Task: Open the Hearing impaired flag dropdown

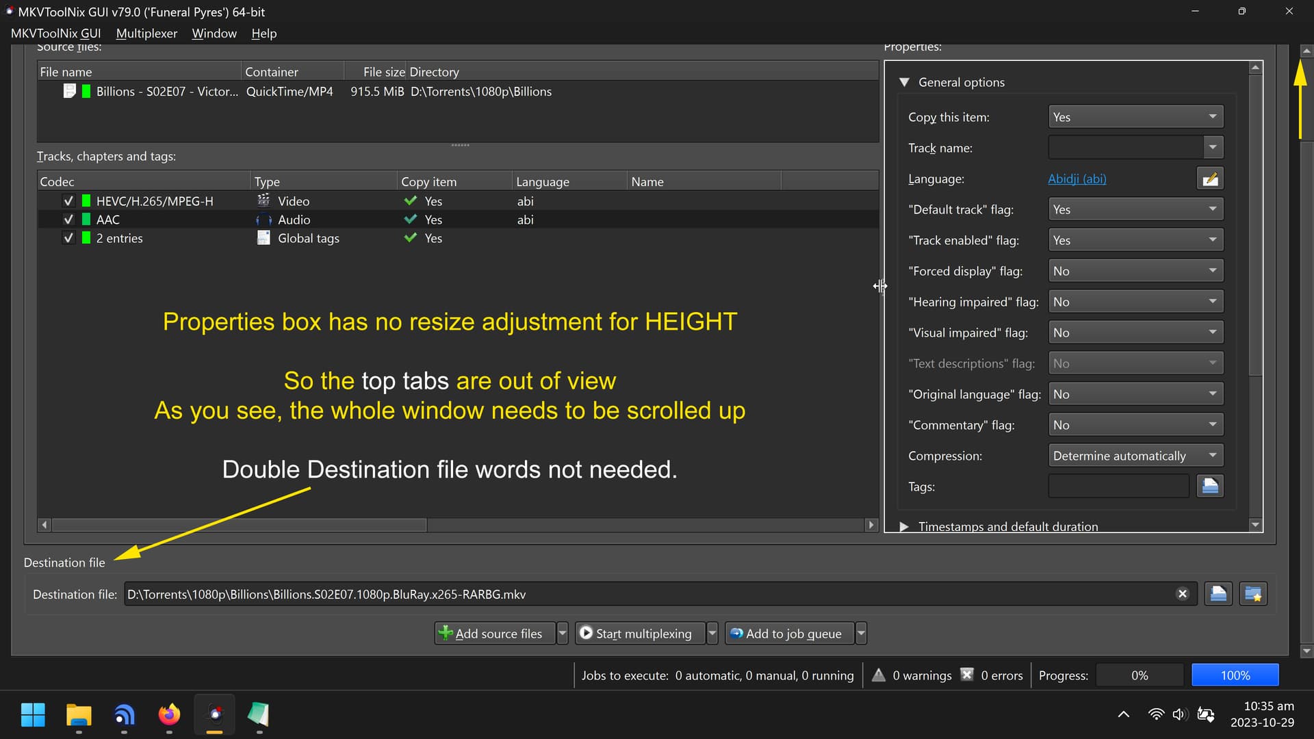Action: (1136, 302)
